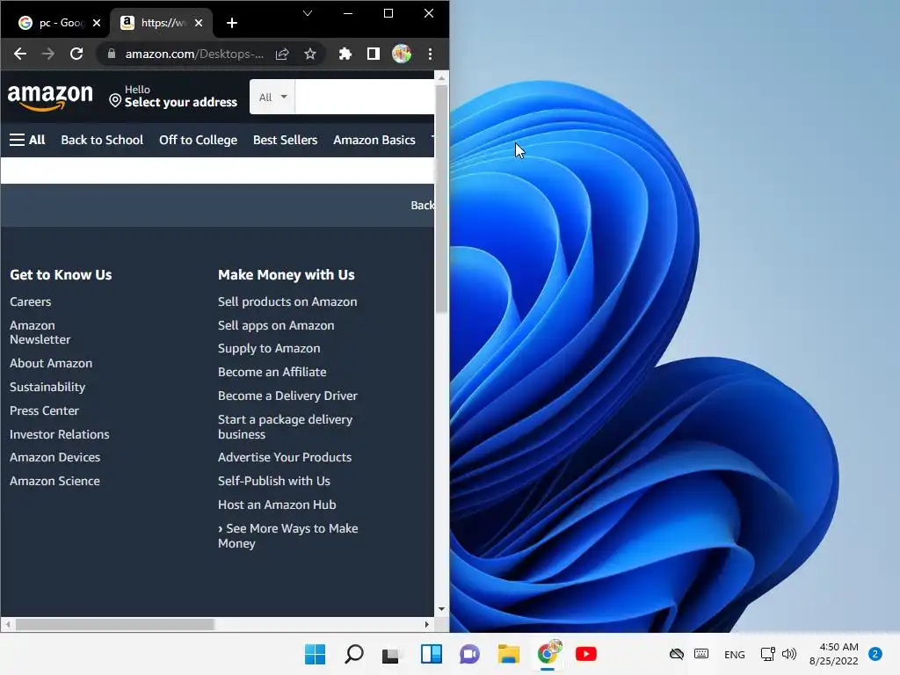Viewport: 900px width, 675px height.
Task: Click the vertical scrollbar down arrow
Action: 441,609
